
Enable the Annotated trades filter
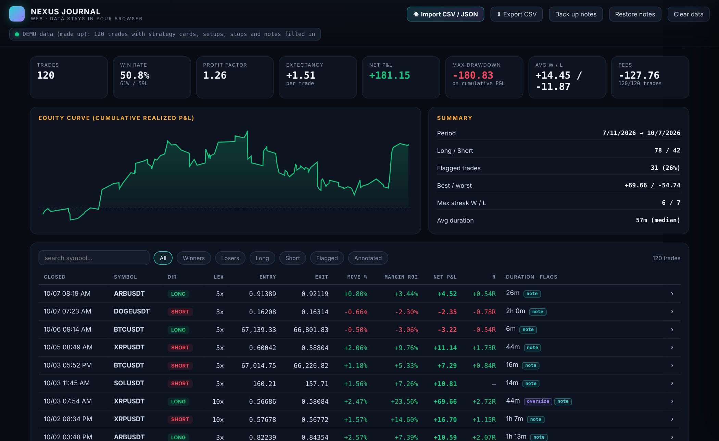(x=368, y=258)
